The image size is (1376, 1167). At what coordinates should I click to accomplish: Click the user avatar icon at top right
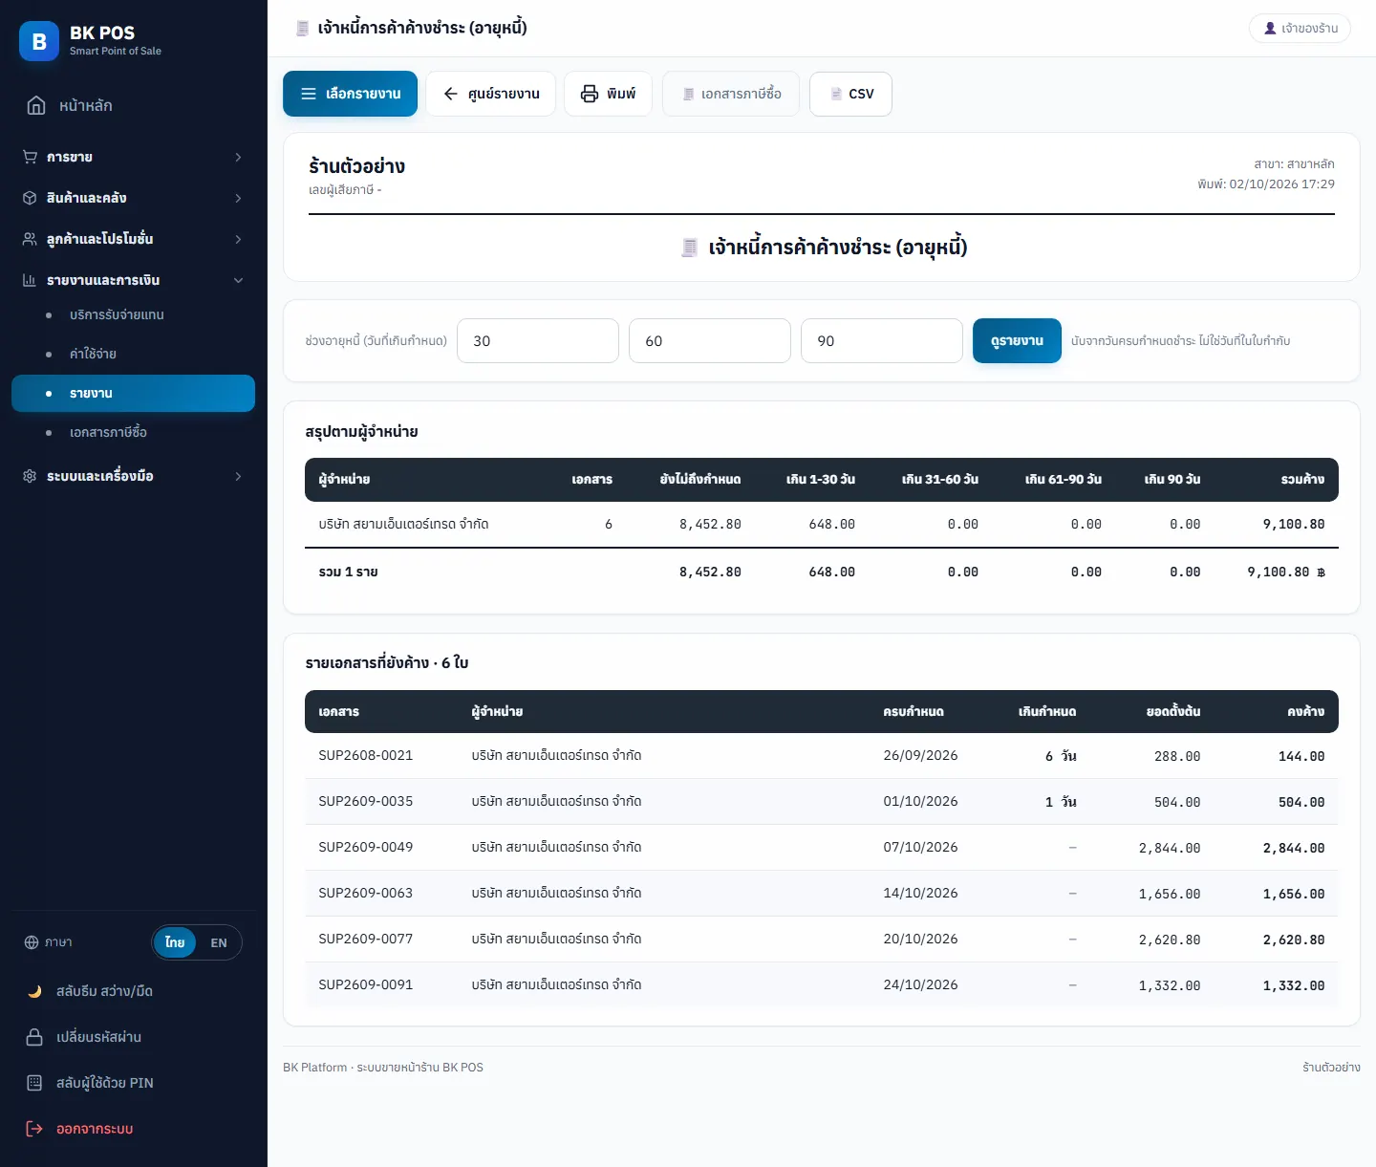(1270, 29)
